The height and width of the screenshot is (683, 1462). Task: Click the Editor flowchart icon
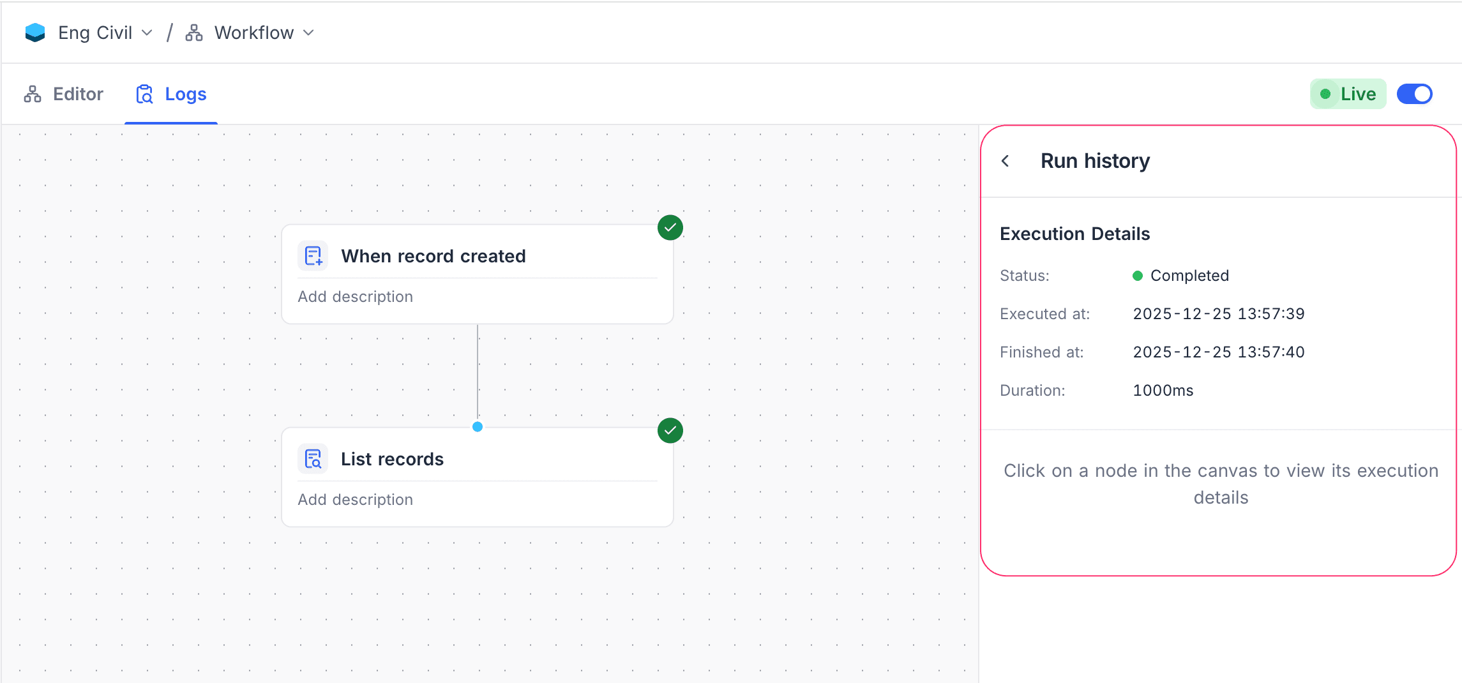[32, 93]
